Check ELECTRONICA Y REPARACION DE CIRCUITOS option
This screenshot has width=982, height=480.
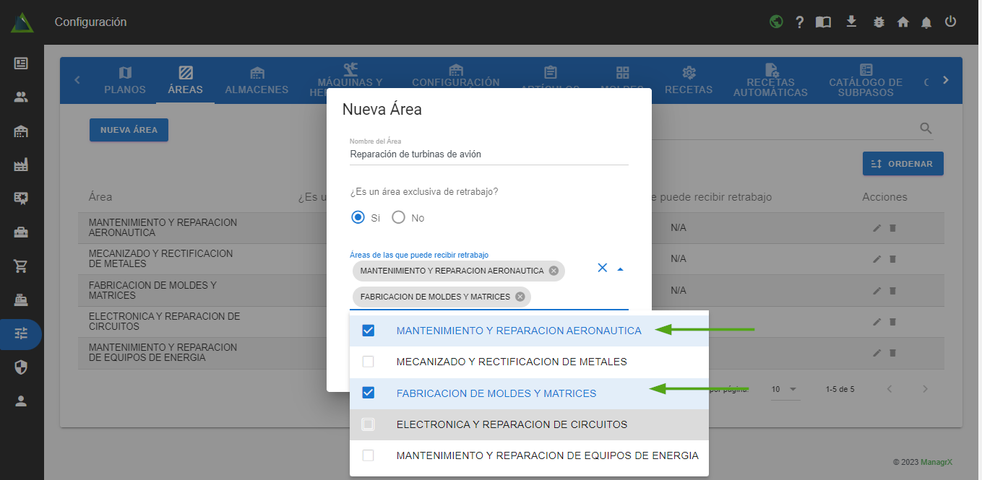(369, 424)
